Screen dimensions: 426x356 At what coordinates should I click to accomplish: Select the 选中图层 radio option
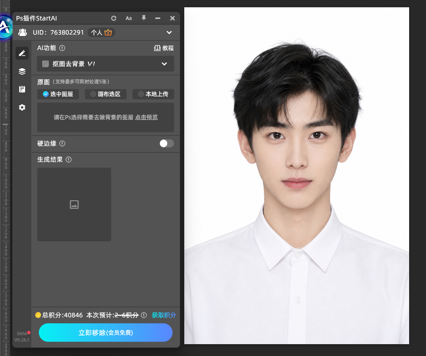pos(58,94)
